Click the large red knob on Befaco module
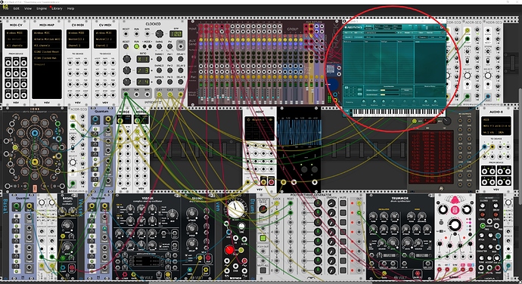Image resolution: width=522 pixels, height=284 pixels. pos(229,250)
